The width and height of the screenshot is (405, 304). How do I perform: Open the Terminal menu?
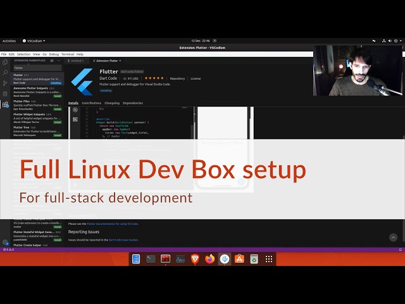click(68, 54)
